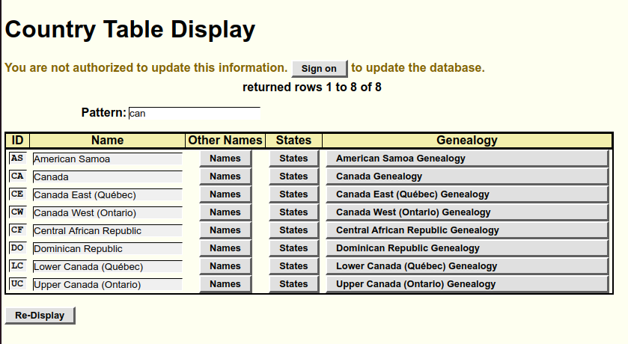The height and width of the screenshot is (344, 628).
Task: Open States for Upper Canada (Ontario)
Action: pyautogui.click(x=293, y=284)
